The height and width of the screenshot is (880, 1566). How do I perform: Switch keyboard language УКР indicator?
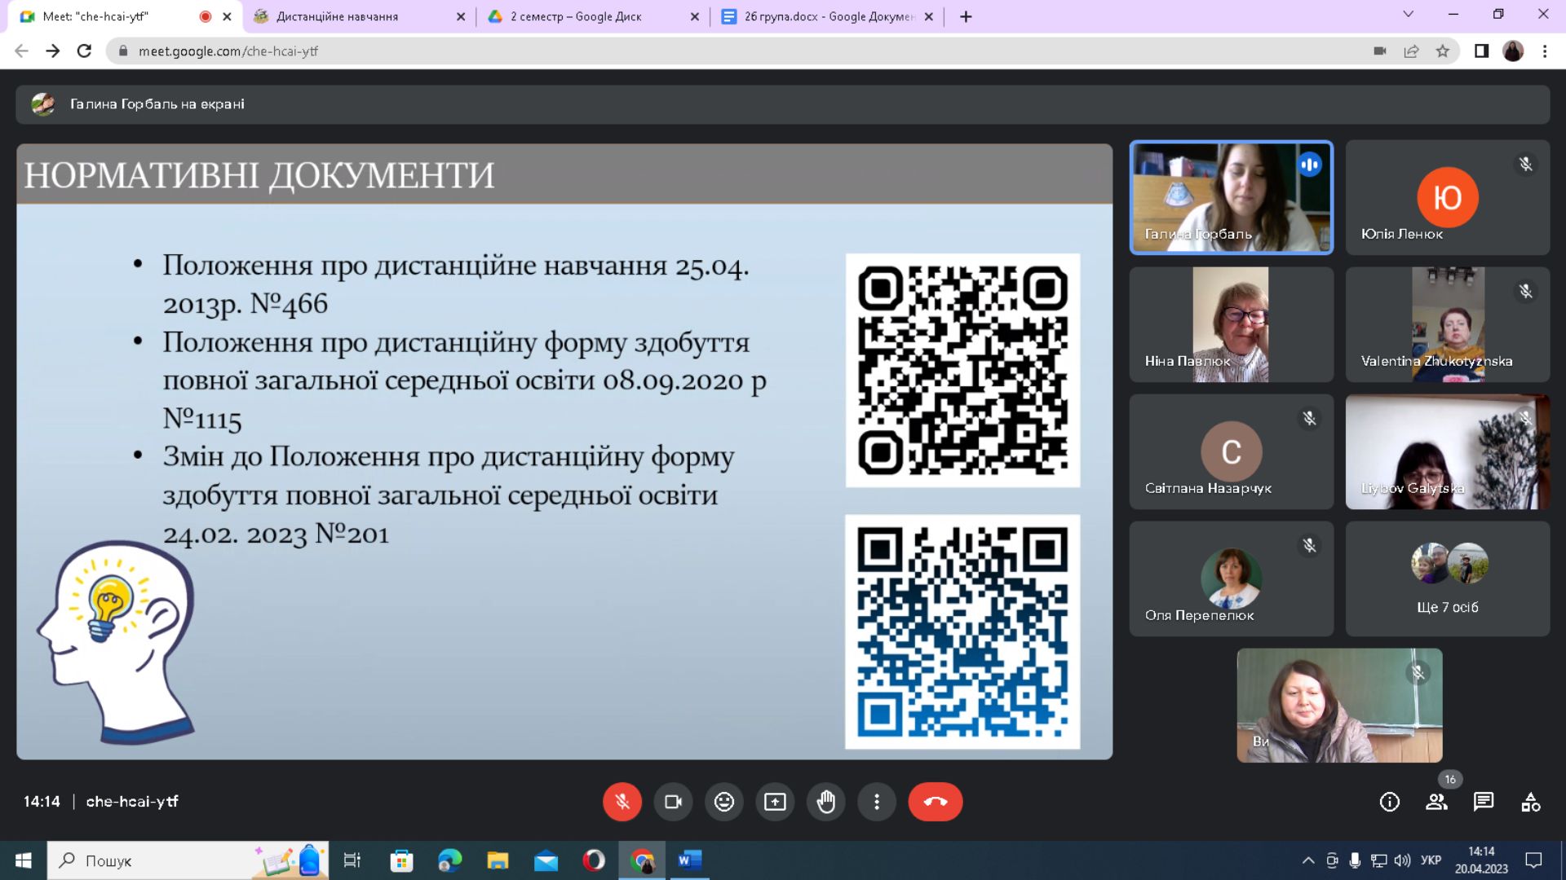point(1431,860)
